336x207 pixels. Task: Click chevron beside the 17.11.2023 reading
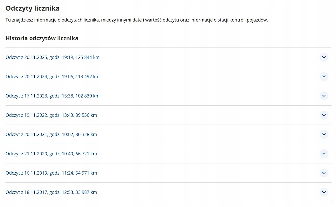(x=324, y=96)
